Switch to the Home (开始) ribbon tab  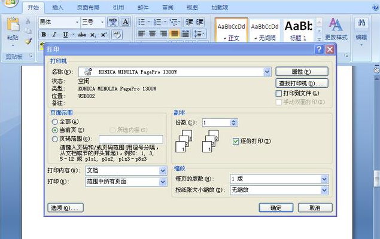tap(33, 8)
